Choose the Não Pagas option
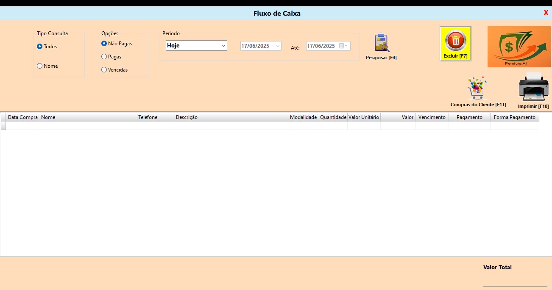552x290 pixels. 104,44
